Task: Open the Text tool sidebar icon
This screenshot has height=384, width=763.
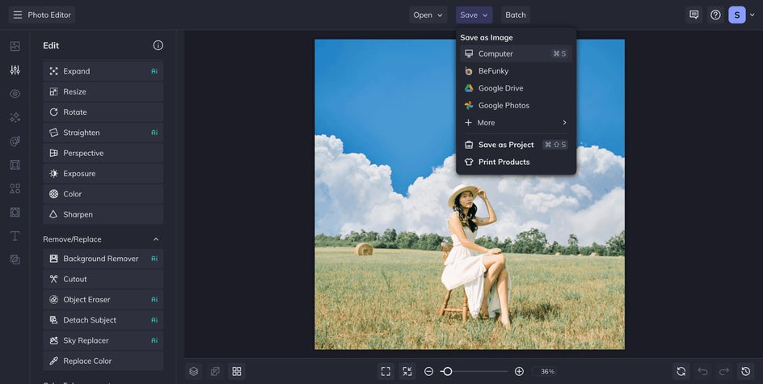Action: [x=15, y=236]
